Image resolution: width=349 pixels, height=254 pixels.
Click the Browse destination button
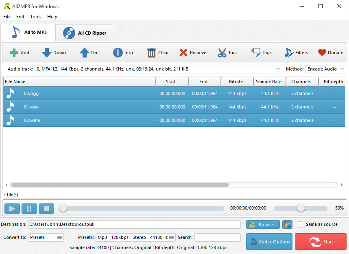[x=263, y=225]
